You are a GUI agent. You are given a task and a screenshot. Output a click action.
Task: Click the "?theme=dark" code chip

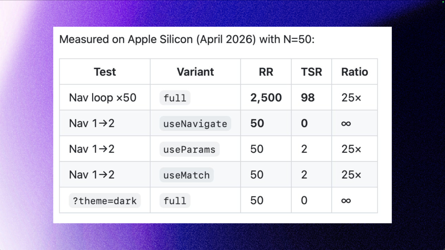click(x=105, y=201)
